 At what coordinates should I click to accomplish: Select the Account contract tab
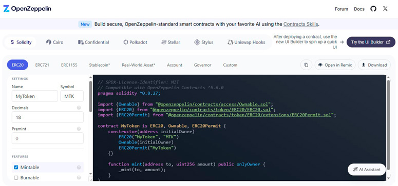pyautogui.click(x=175, y=65)
